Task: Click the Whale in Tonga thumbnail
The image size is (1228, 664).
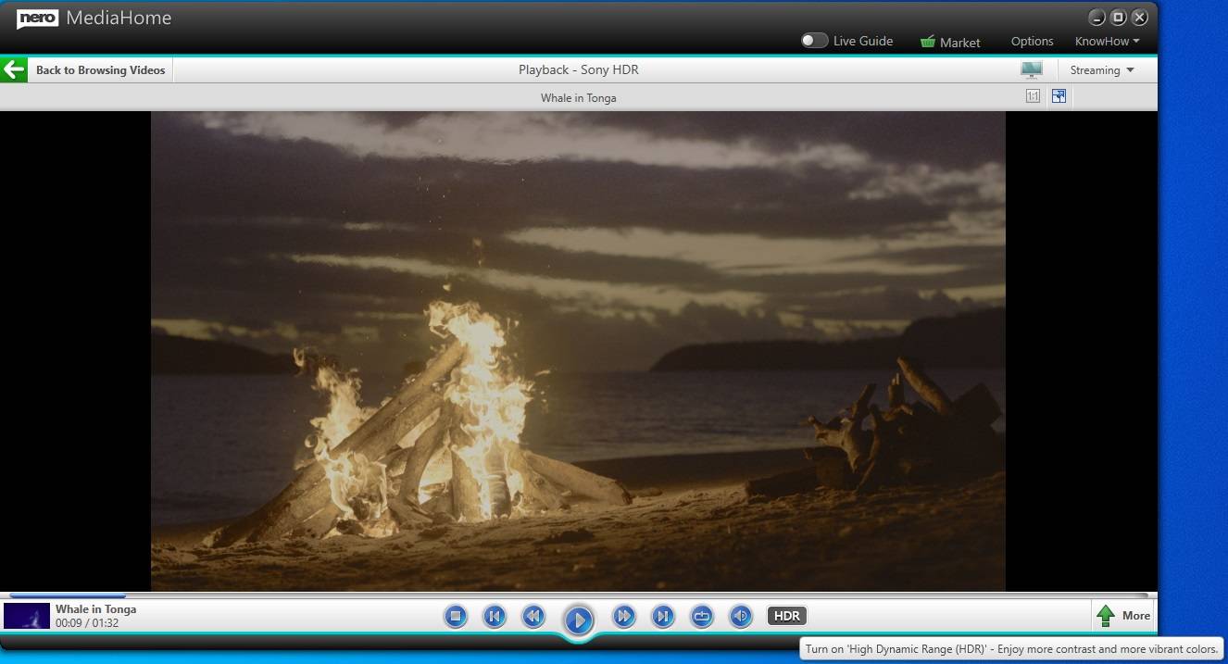Action: (x=27, y=616)
